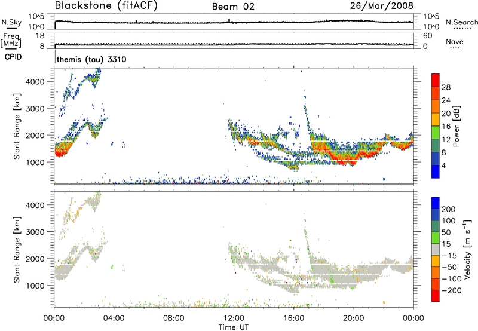Select the N.Search legend label
Image resolution: width=478 pixels, height=331 pixels.
461,22
